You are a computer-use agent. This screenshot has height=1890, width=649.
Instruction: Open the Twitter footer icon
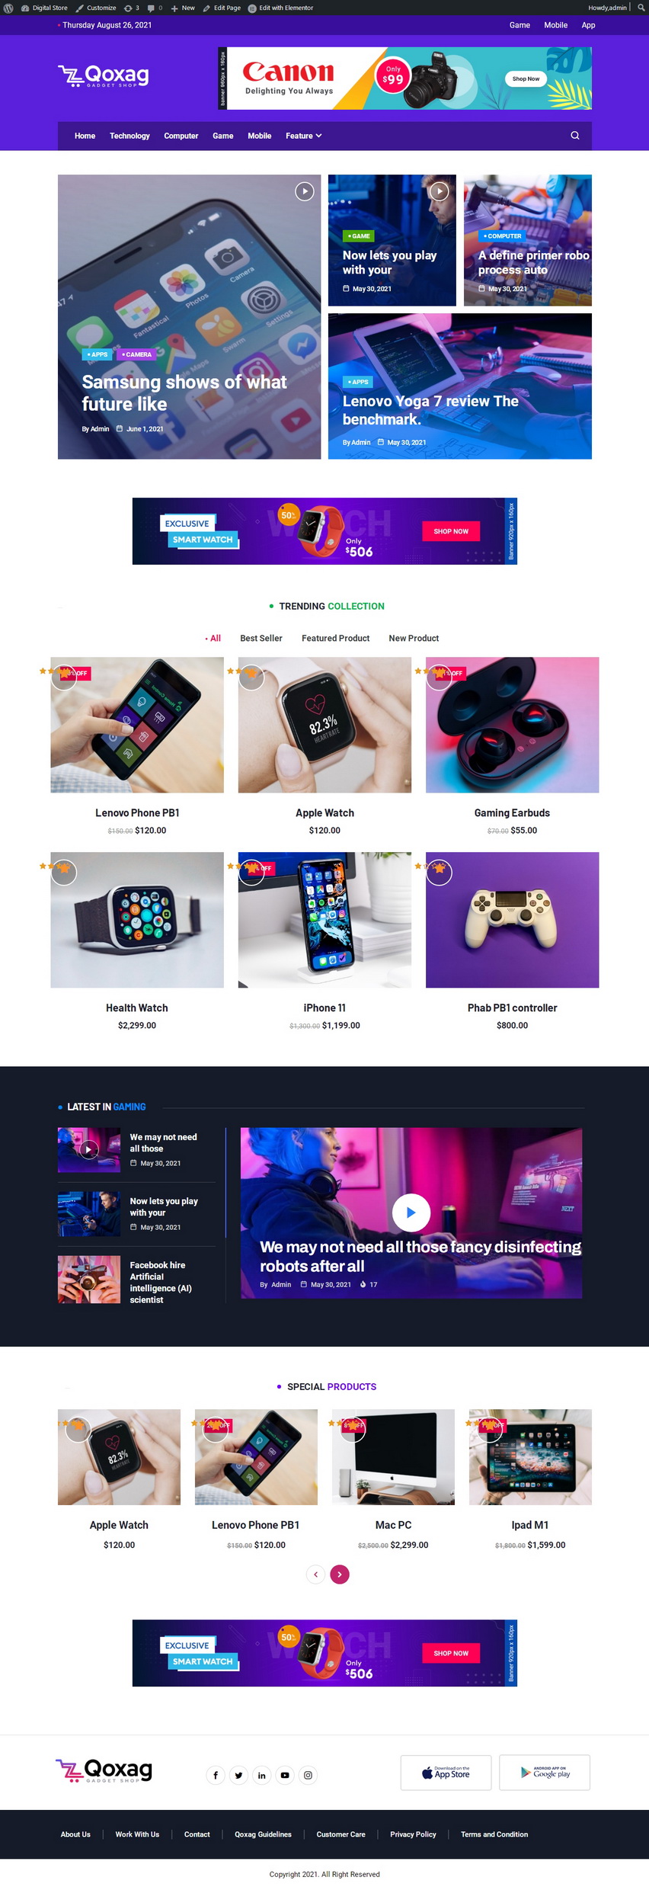tap(238, 1775)
